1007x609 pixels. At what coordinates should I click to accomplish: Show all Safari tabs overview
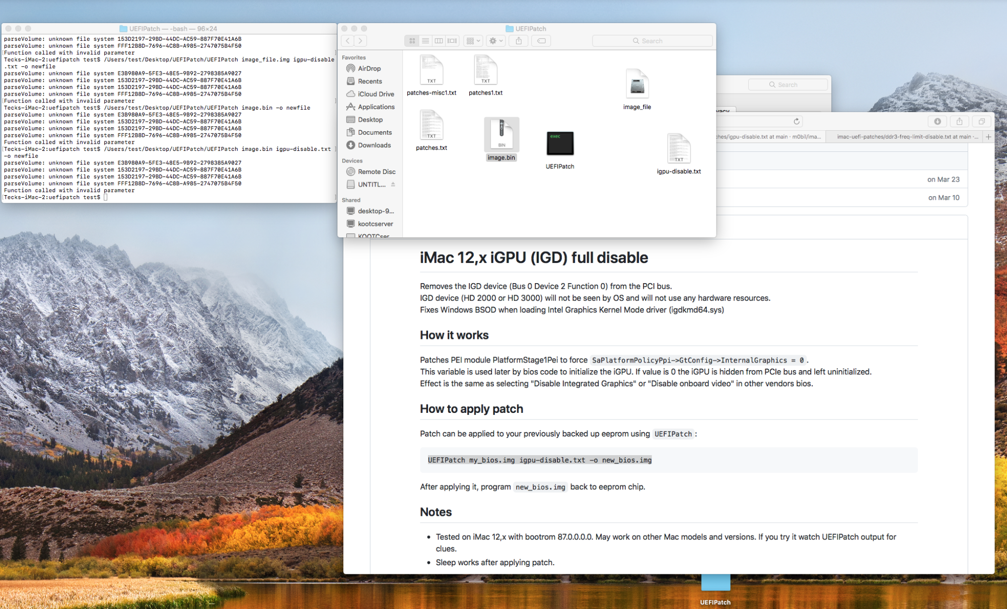(x=981, y=121)
